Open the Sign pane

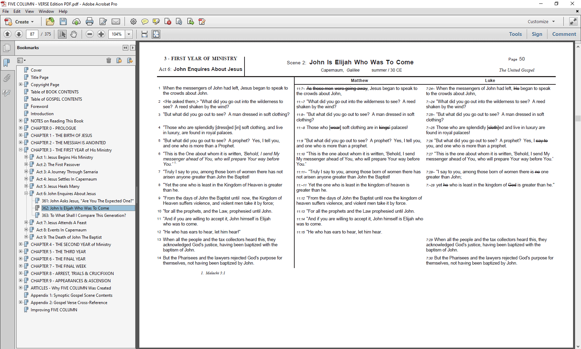click(x=537, y=34)
